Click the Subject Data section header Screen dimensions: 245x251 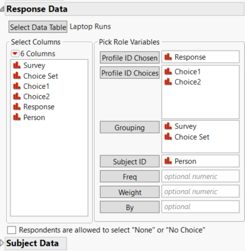(35, 243)
